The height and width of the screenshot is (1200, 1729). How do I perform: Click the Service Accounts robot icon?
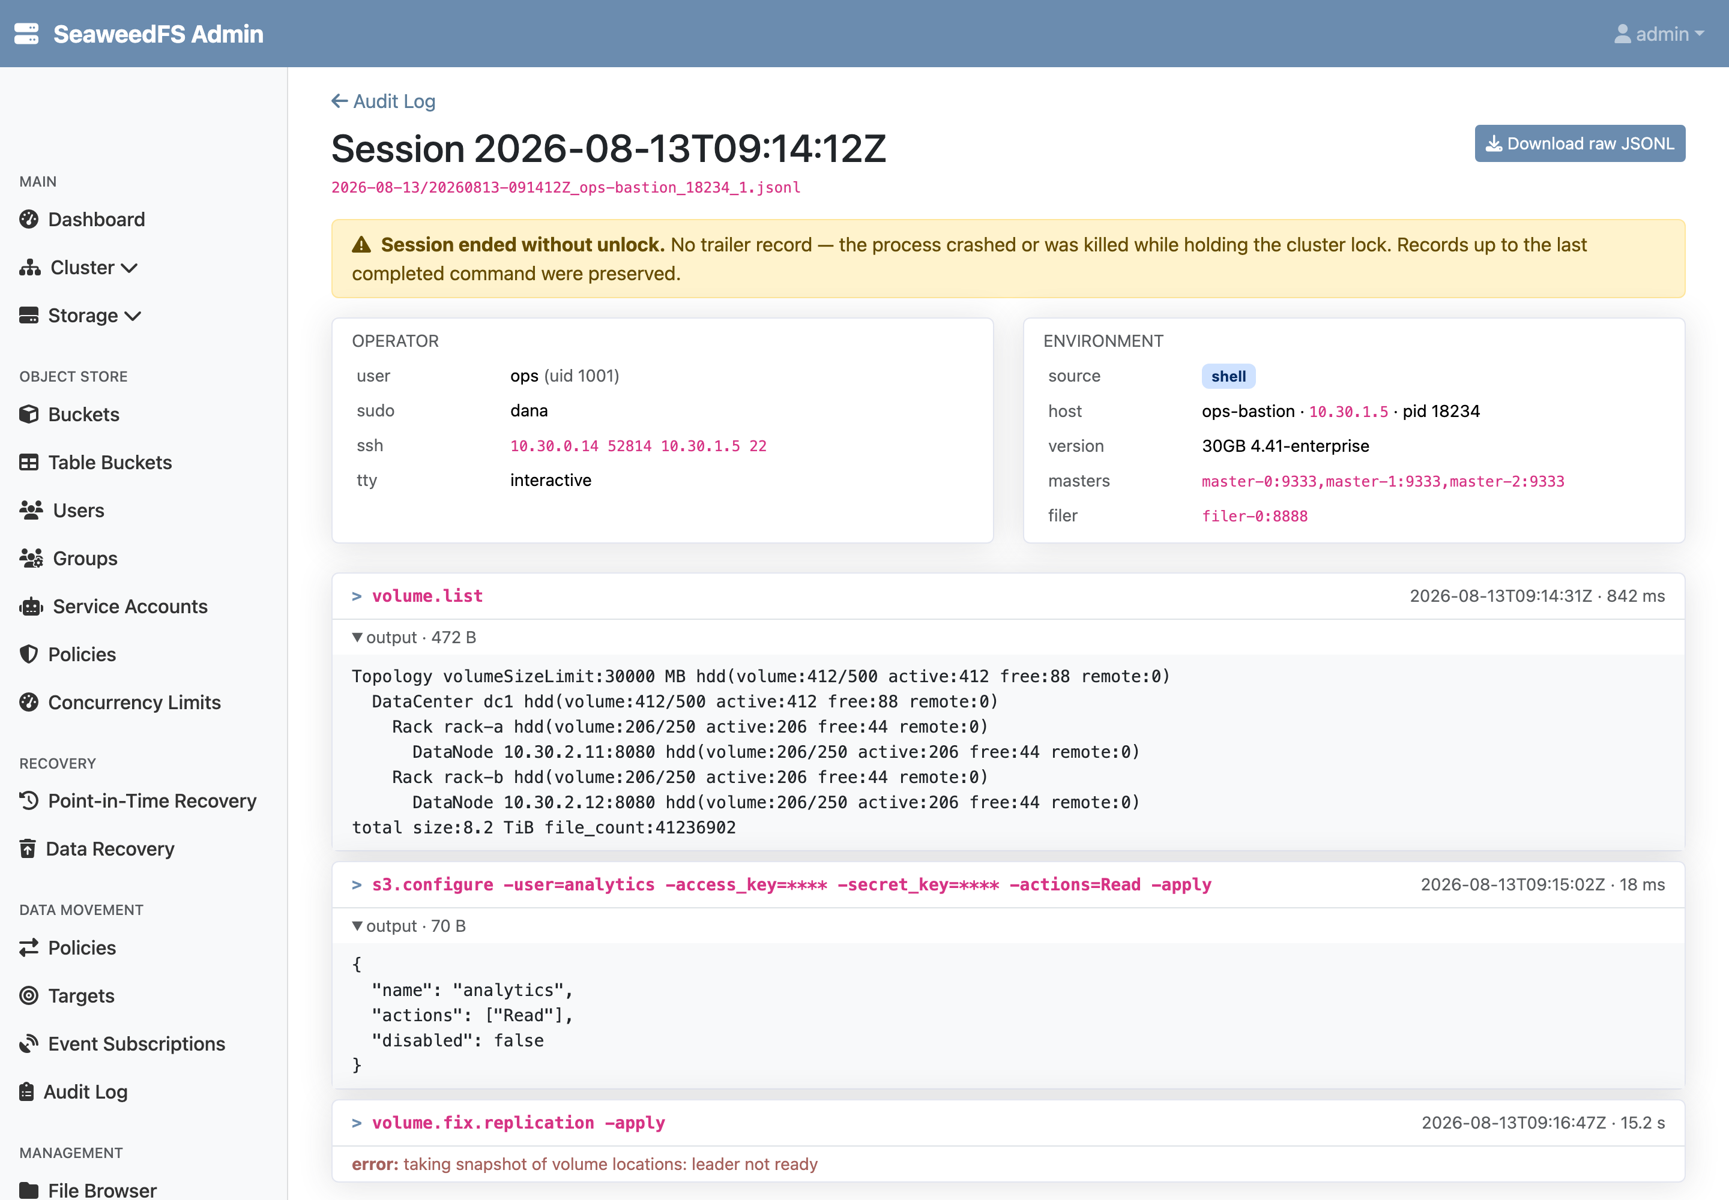31,607
